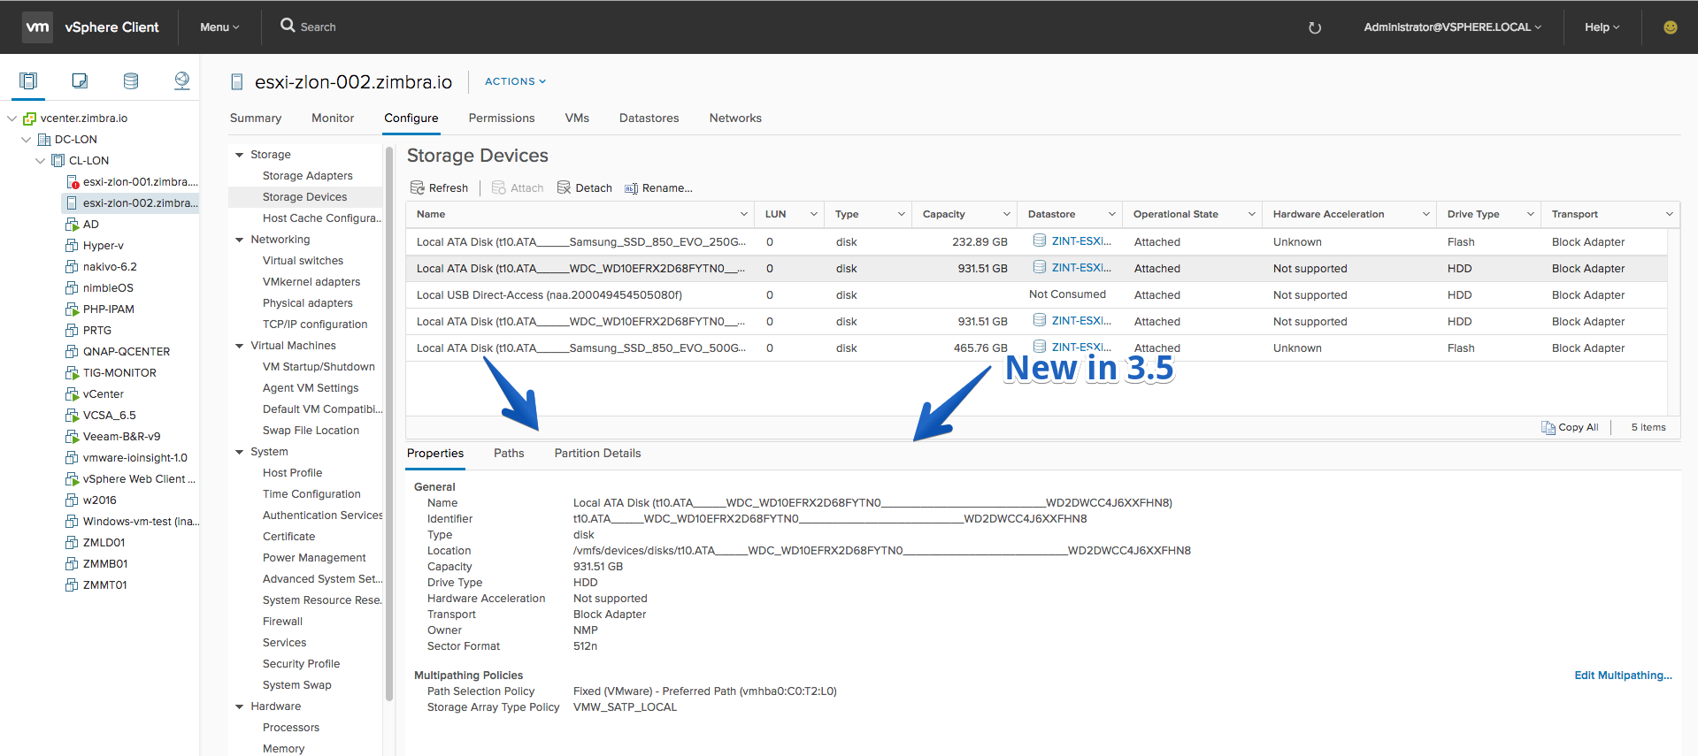Click the Search input field

coord(319,27)
